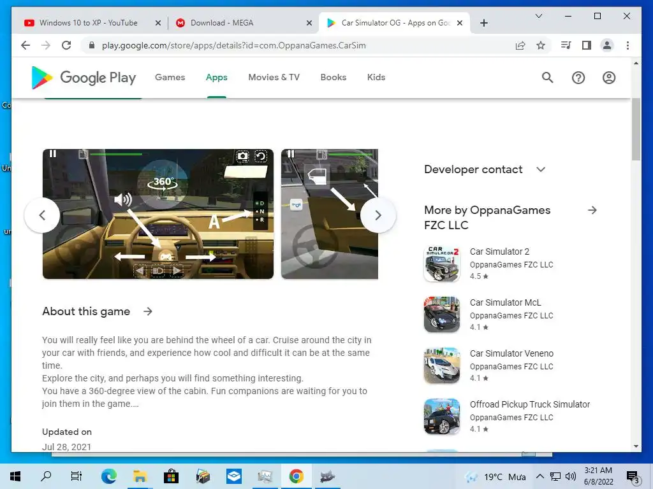Viewport: 653px width, 489px height.
Task: Switch to Windows 10 to XP YouTube tab
Action: point(92,23)
